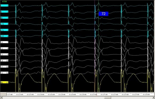Select the lead III channel label

pyautogui.click(x=5, y=18)
